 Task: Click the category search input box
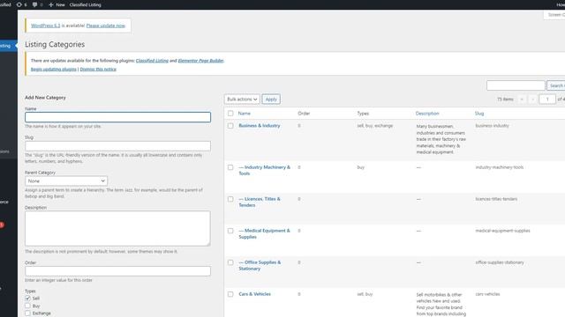click(x=516, y=85)
